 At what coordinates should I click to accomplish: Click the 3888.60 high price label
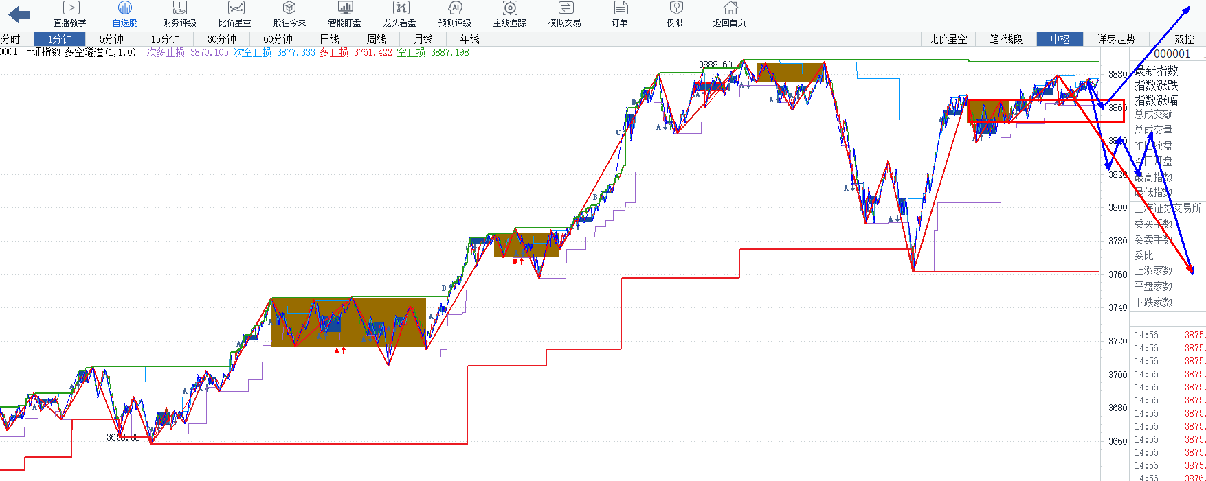715,64
